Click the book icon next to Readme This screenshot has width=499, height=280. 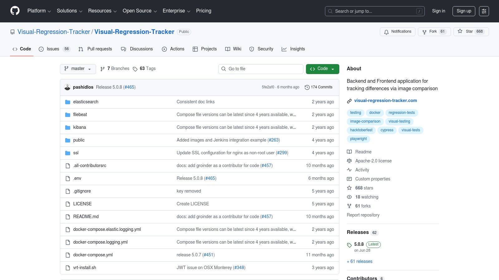[349, 152]
